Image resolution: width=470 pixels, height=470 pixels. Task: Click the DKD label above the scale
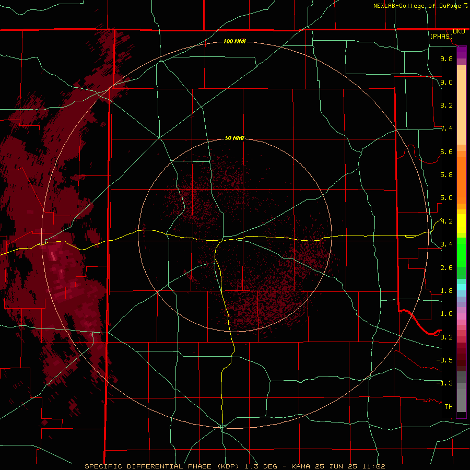click(x=459, y=31)
